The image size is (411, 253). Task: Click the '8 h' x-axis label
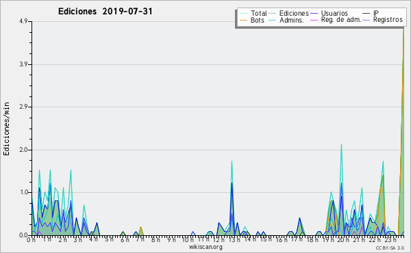pos(155,240)
